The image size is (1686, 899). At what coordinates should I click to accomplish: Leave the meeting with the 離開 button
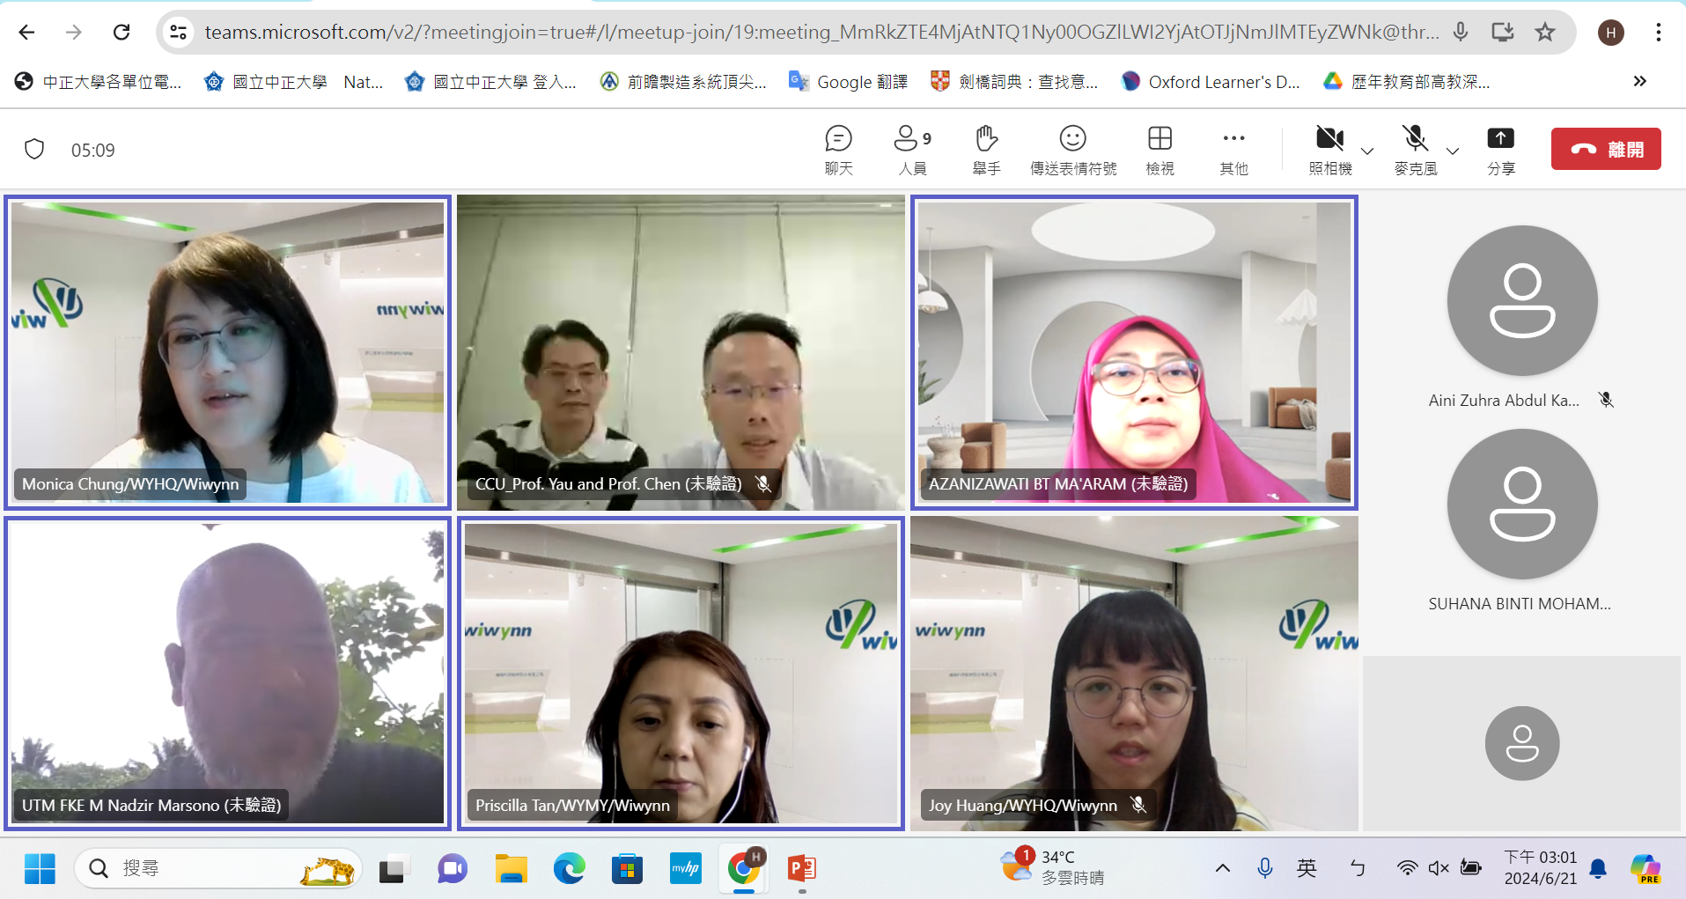(1605, 149)
